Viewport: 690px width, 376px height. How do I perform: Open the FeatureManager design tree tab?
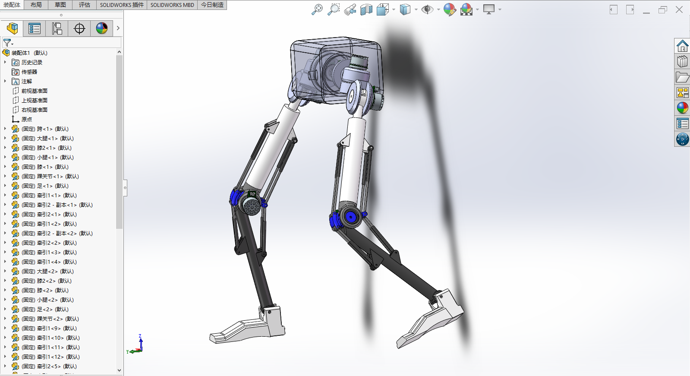tap(13, 28)
